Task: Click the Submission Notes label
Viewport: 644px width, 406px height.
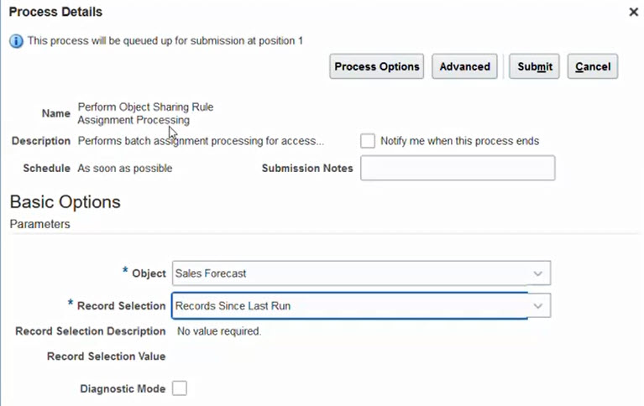Action: [307, 168]
